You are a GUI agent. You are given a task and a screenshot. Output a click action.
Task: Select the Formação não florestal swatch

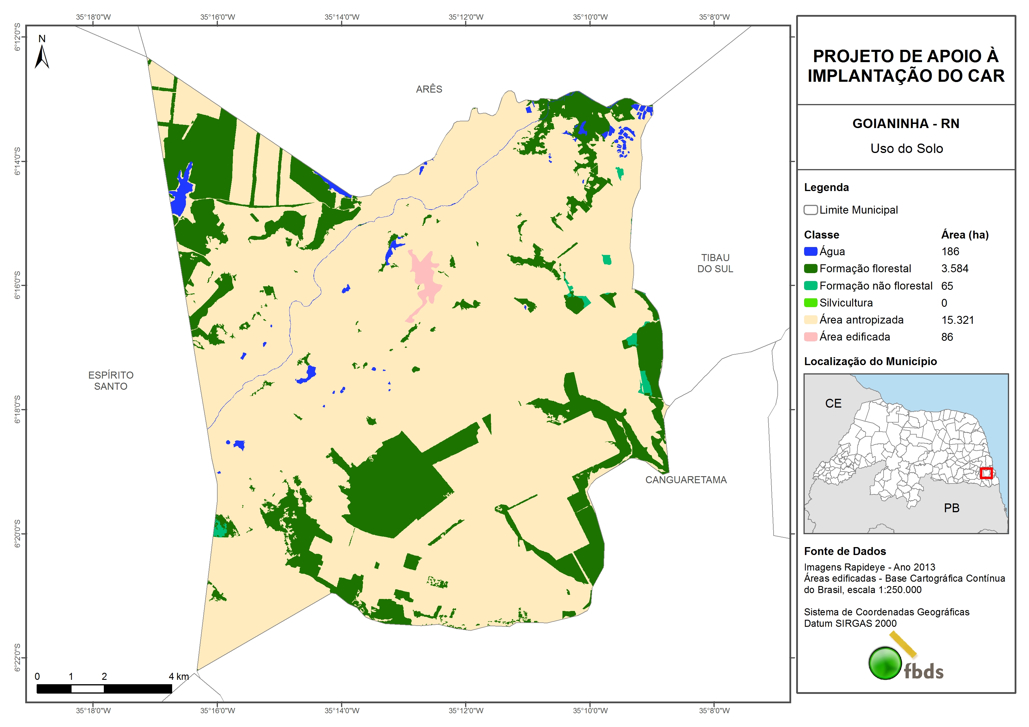(x=810, y=285)
